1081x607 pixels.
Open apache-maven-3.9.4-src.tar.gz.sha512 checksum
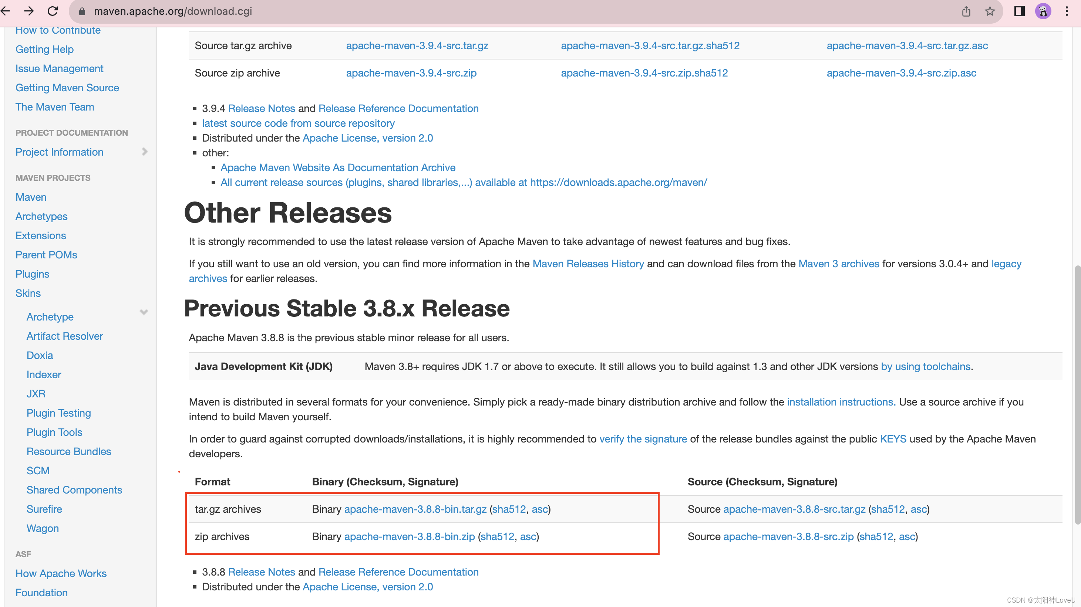coord(650,46)
